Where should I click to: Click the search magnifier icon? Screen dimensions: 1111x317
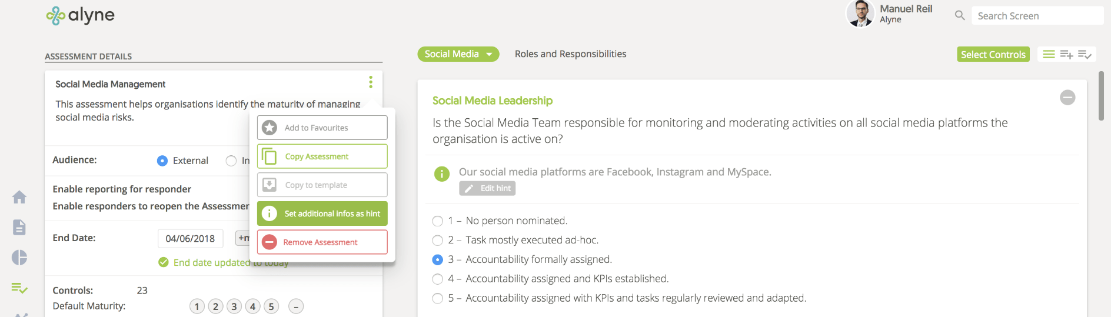point(960,15)
